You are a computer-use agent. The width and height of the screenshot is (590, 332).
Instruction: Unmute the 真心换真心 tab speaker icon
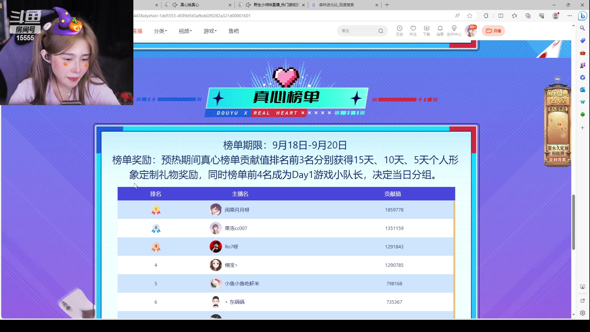pyautogui.click(x=175, y=5)
